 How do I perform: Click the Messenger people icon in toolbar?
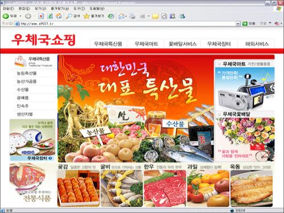(x=182, y=16)
